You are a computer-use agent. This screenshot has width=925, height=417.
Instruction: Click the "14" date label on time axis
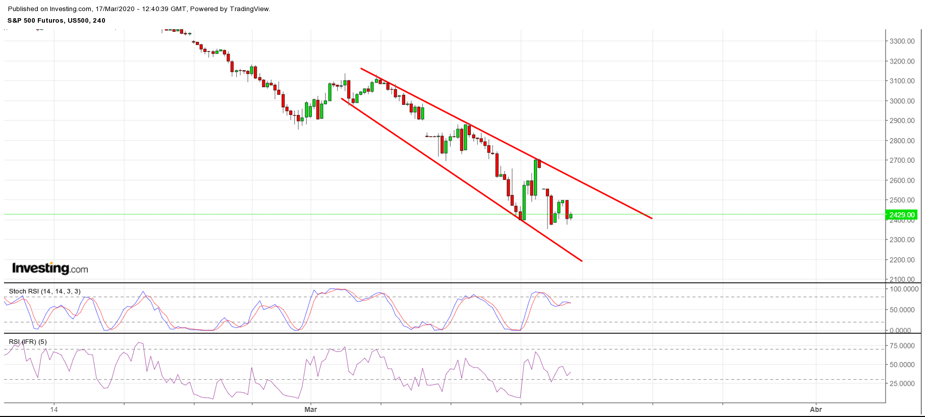54,409
